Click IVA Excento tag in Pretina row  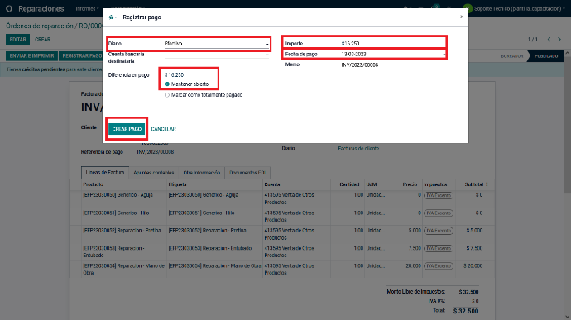tap(439, 231)
